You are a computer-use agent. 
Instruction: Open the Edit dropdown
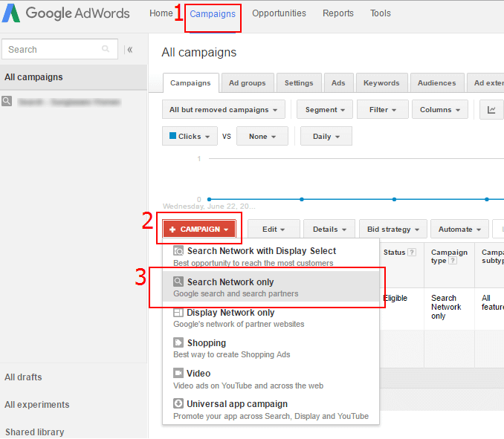(x=274, y=229)
